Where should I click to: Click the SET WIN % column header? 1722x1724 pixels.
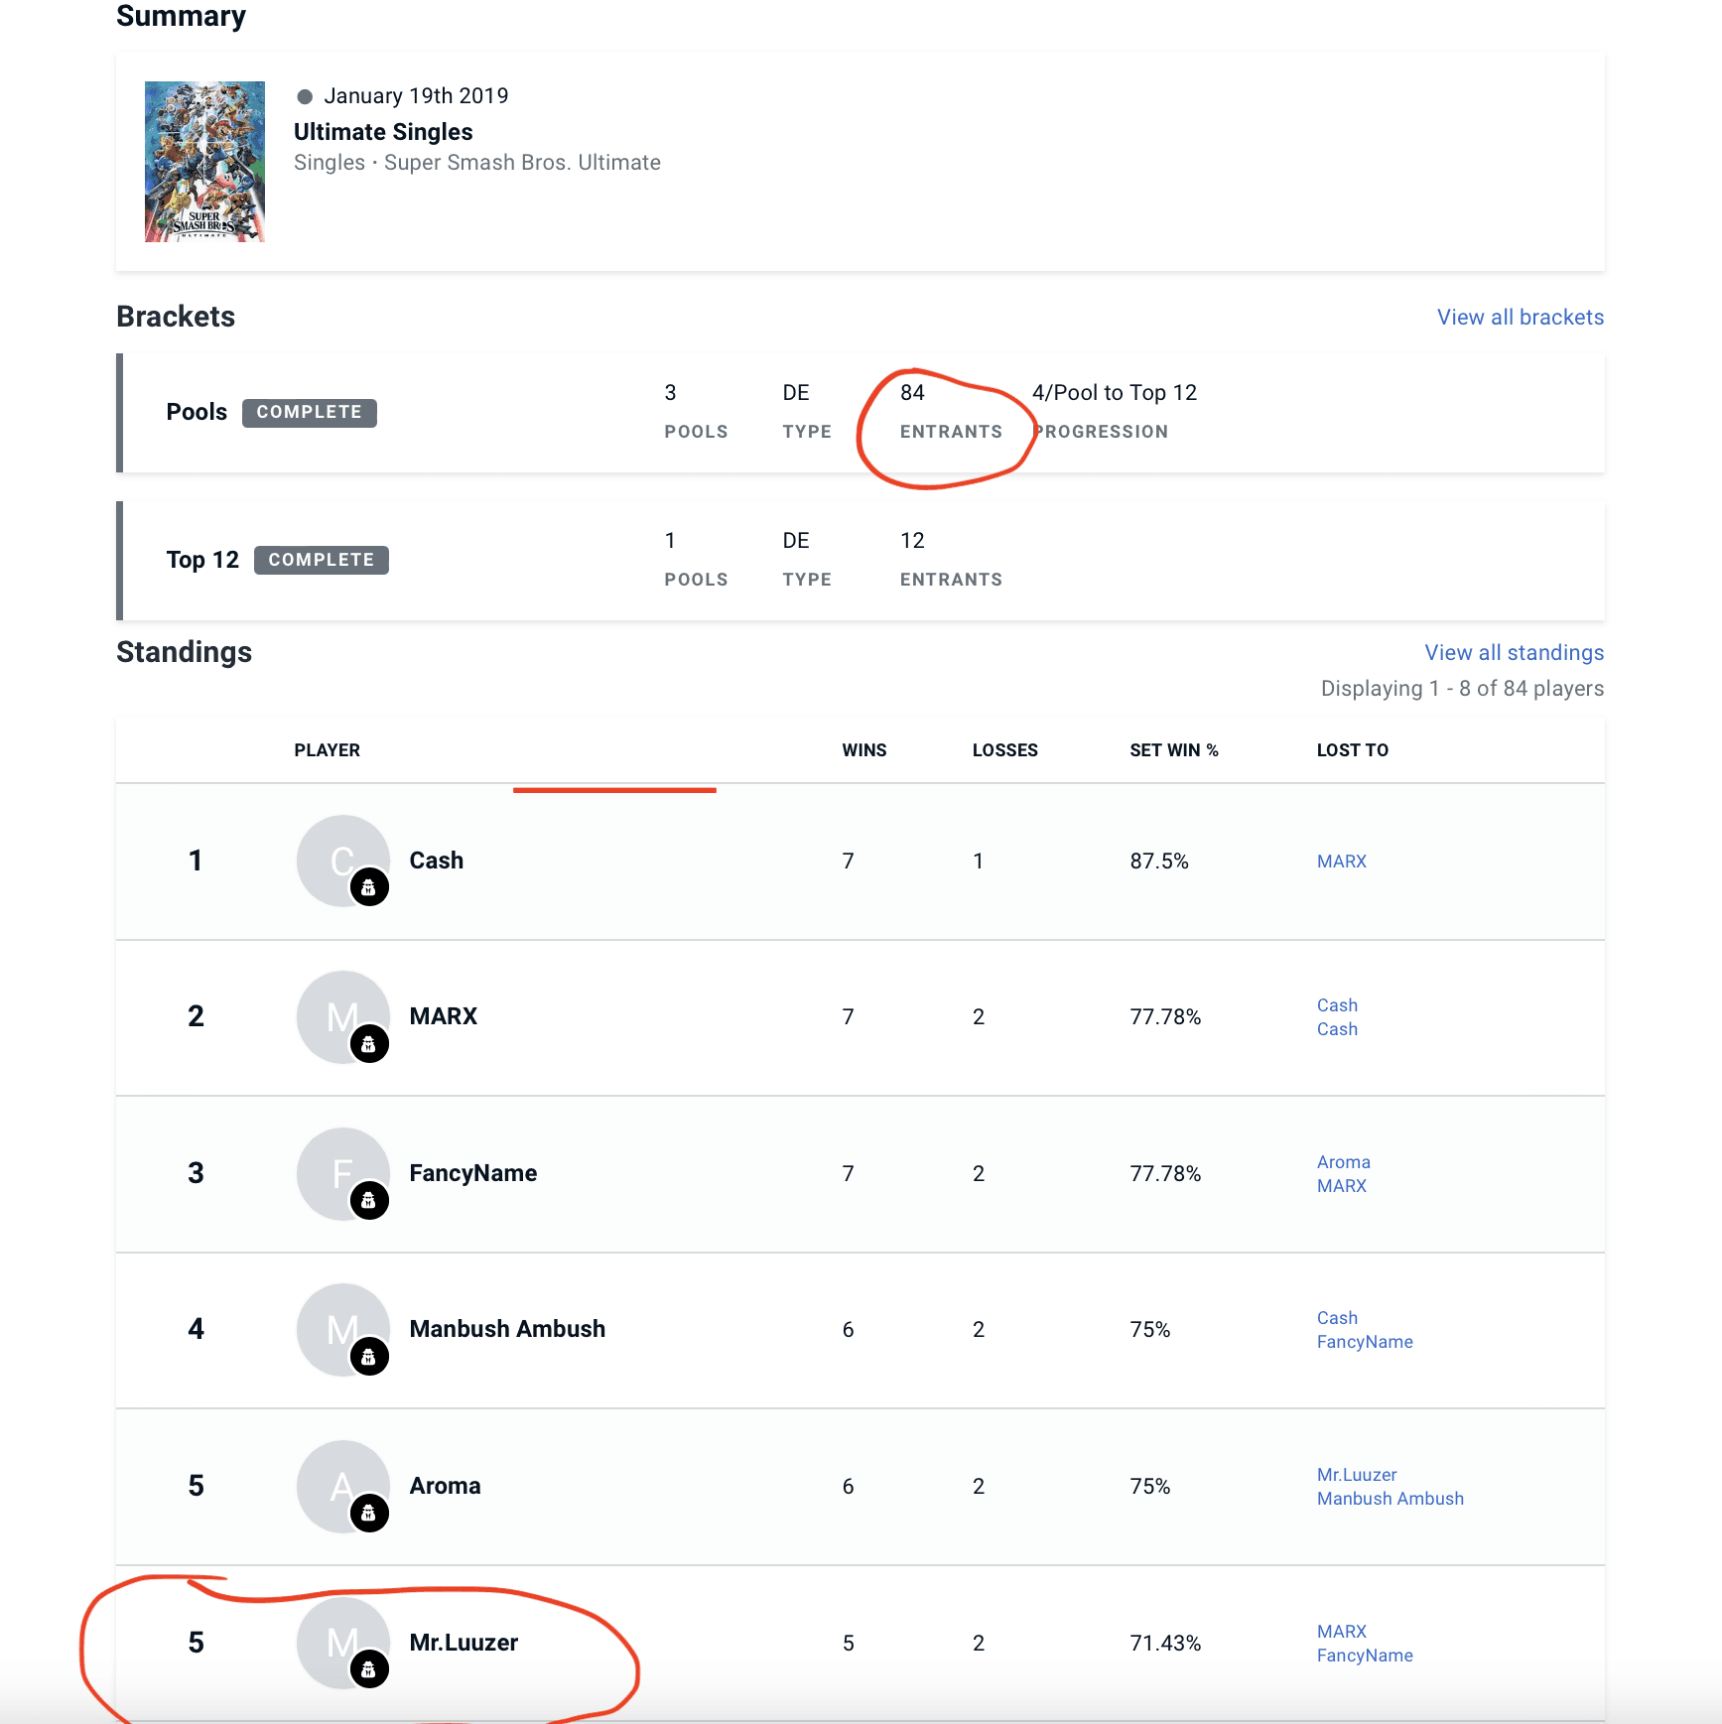tap(1174, 750)
